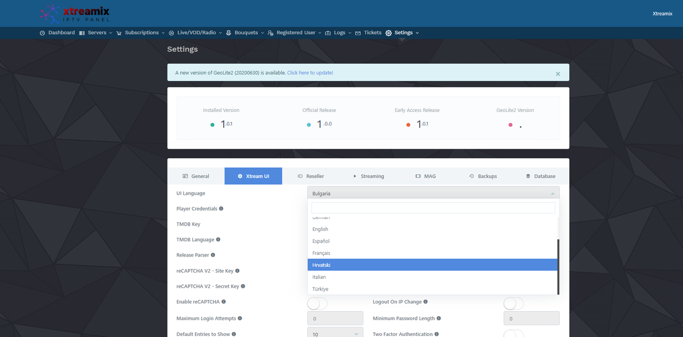Open the Backups tab

[x=483, y=176]
